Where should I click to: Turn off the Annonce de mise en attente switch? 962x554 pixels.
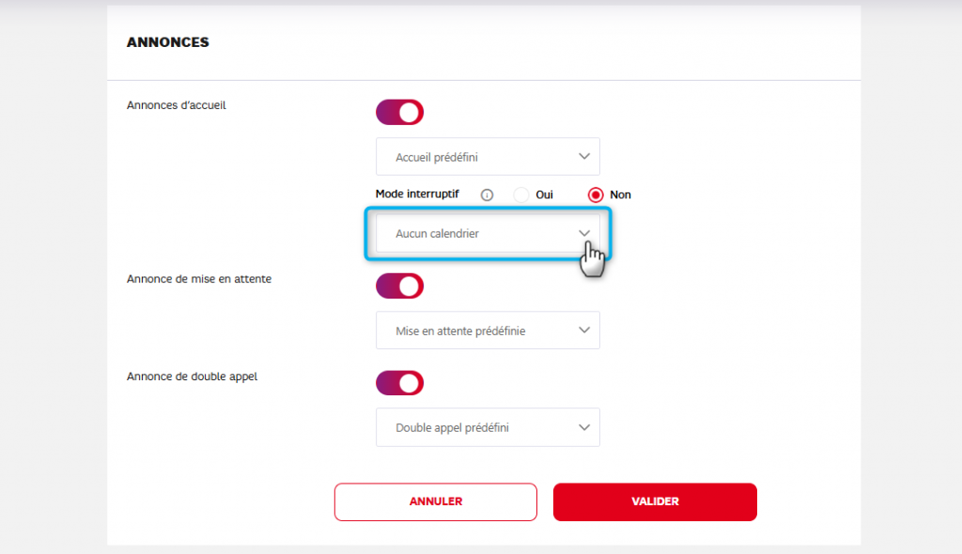(400, 285)
